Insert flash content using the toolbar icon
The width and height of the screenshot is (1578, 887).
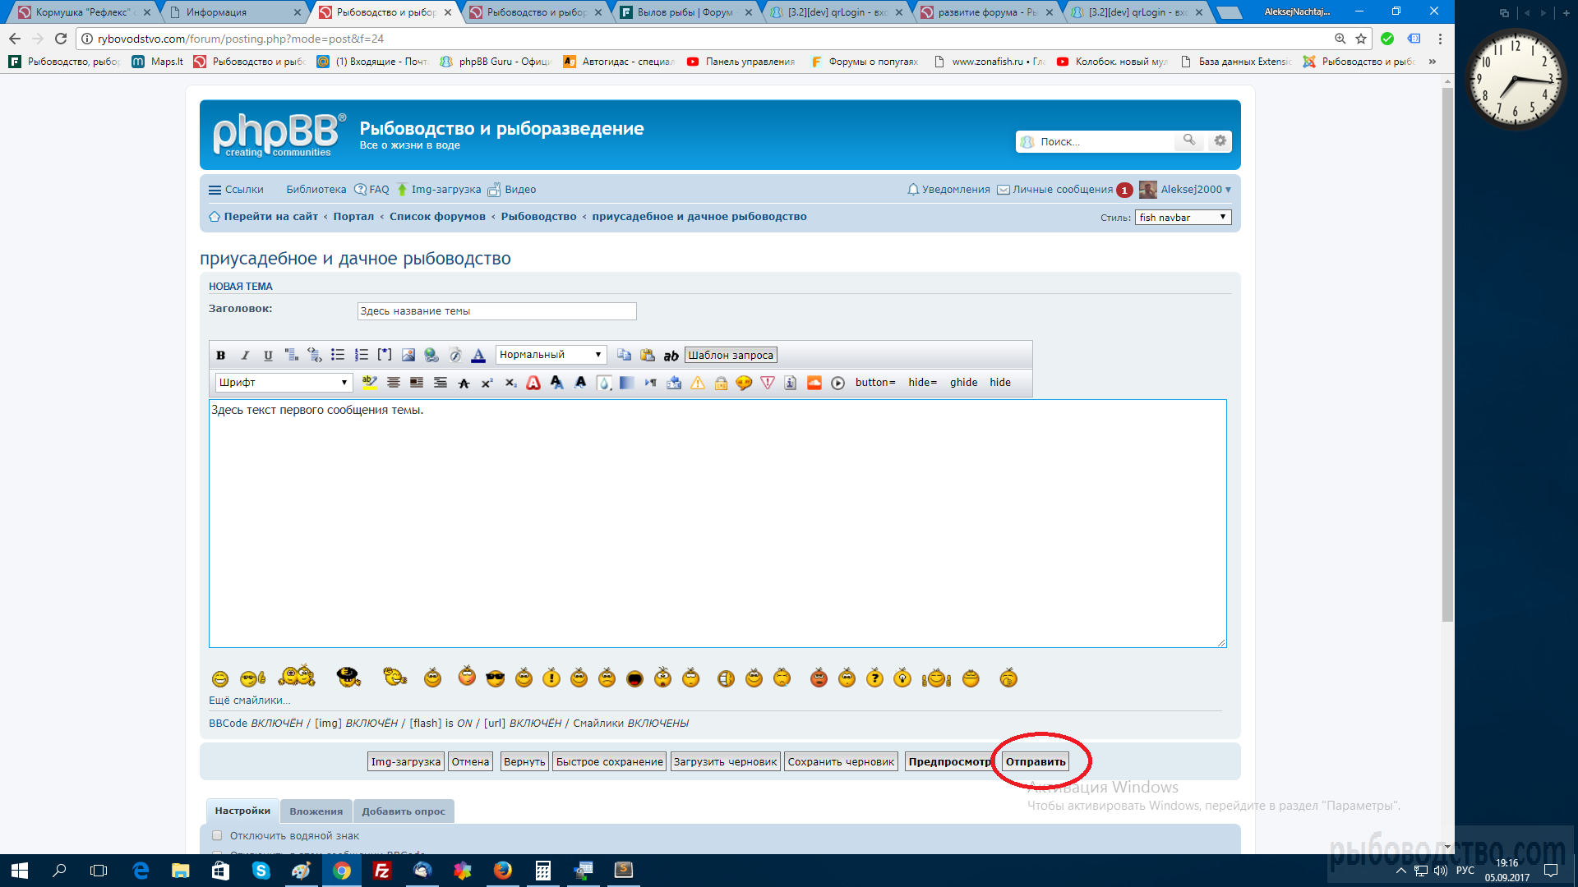[455, 355]
